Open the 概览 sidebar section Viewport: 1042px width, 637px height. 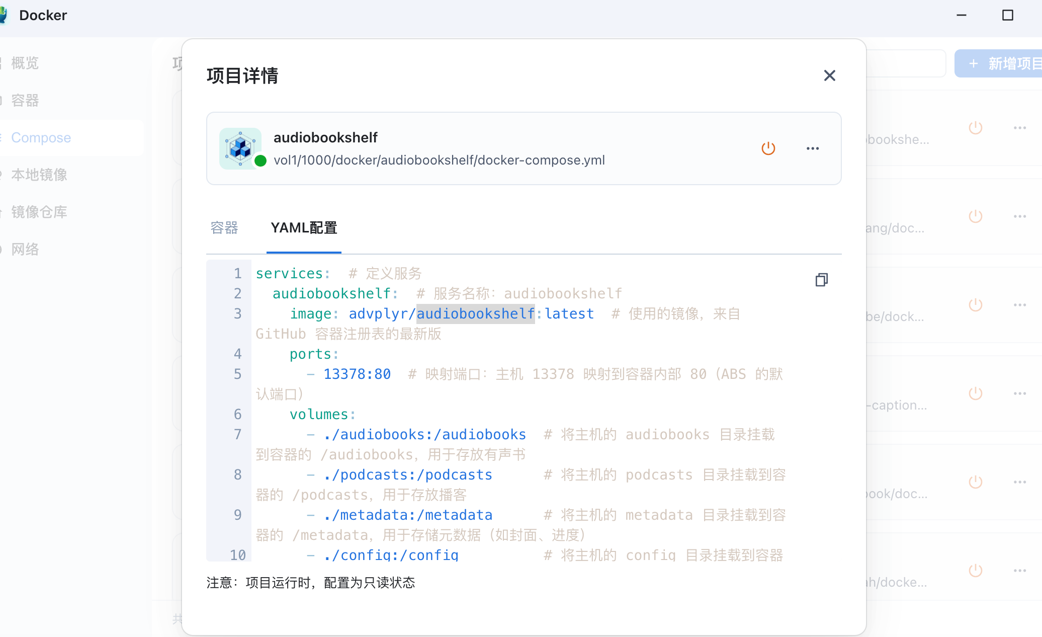coord(25,63)
